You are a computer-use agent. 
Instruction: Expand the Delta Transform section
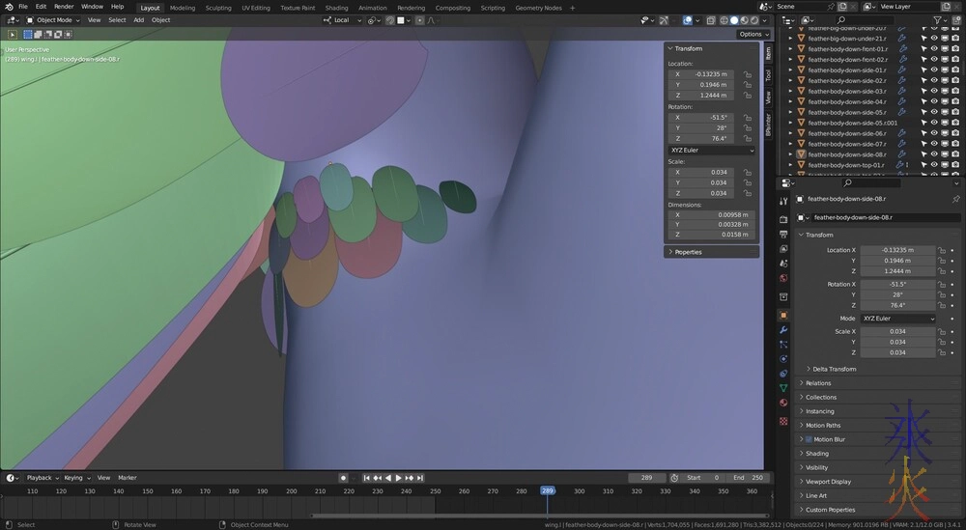click(x=833, y=369)
